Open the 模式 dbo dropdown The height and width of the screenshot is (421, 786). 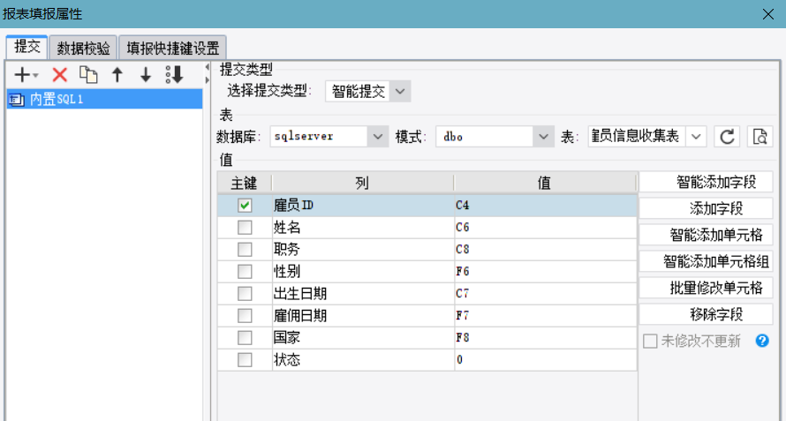pos(543,137)
